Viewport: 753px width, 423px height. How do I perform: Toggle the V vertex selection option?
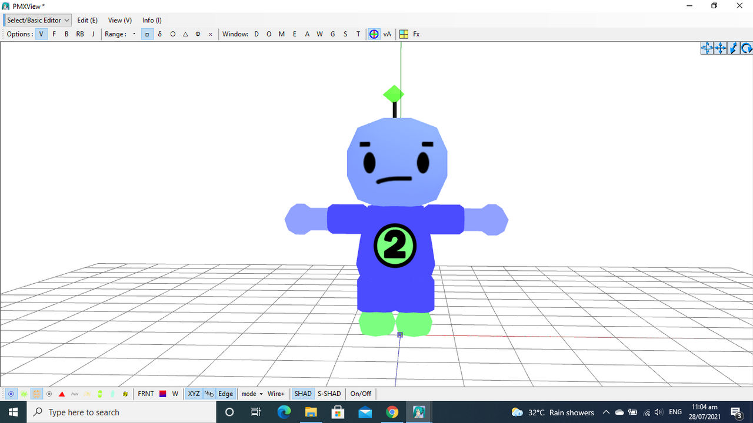point(41,34)
